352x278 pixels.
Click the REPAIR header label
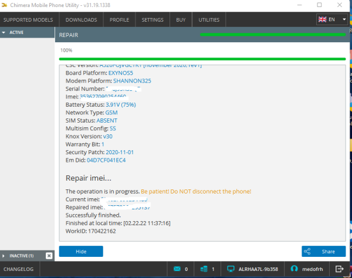point(69,35)
